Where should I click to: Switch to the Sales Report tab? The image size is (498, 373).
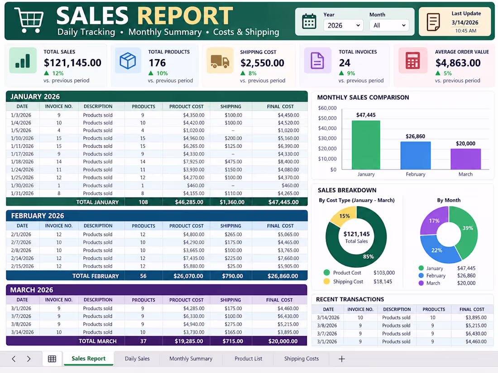[x=88, y=359]
